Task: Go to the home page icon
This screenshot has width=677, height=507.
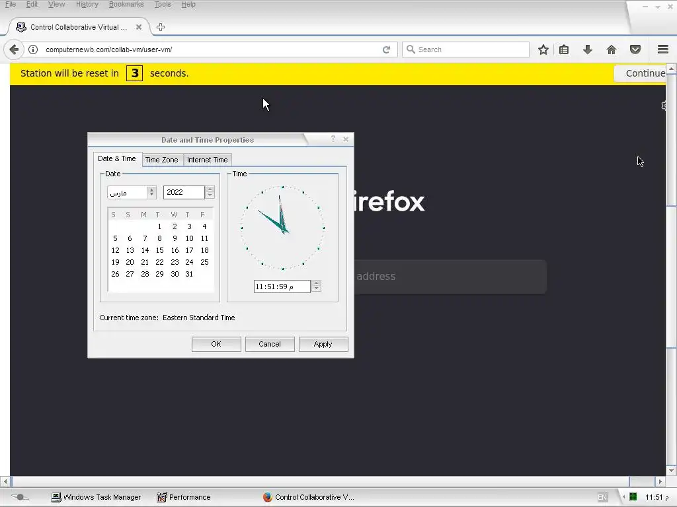Action: tap(612, 50)
